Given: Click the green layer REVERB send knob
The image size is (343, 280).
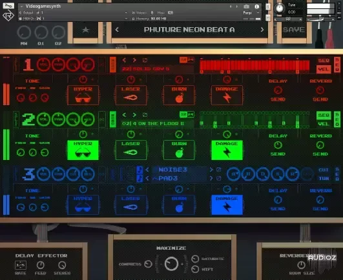Looking at the screenshot, I should click(320, 145).
